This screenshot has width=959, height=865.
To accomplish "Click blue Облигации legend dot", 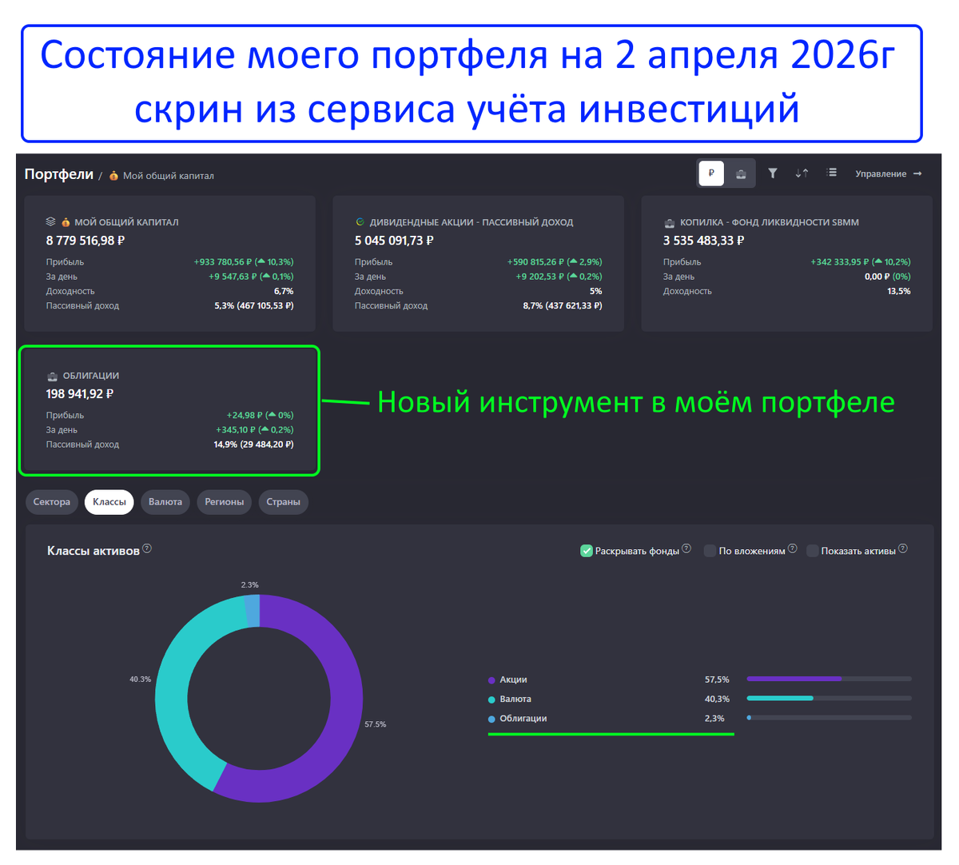I will tap(491, 719).
